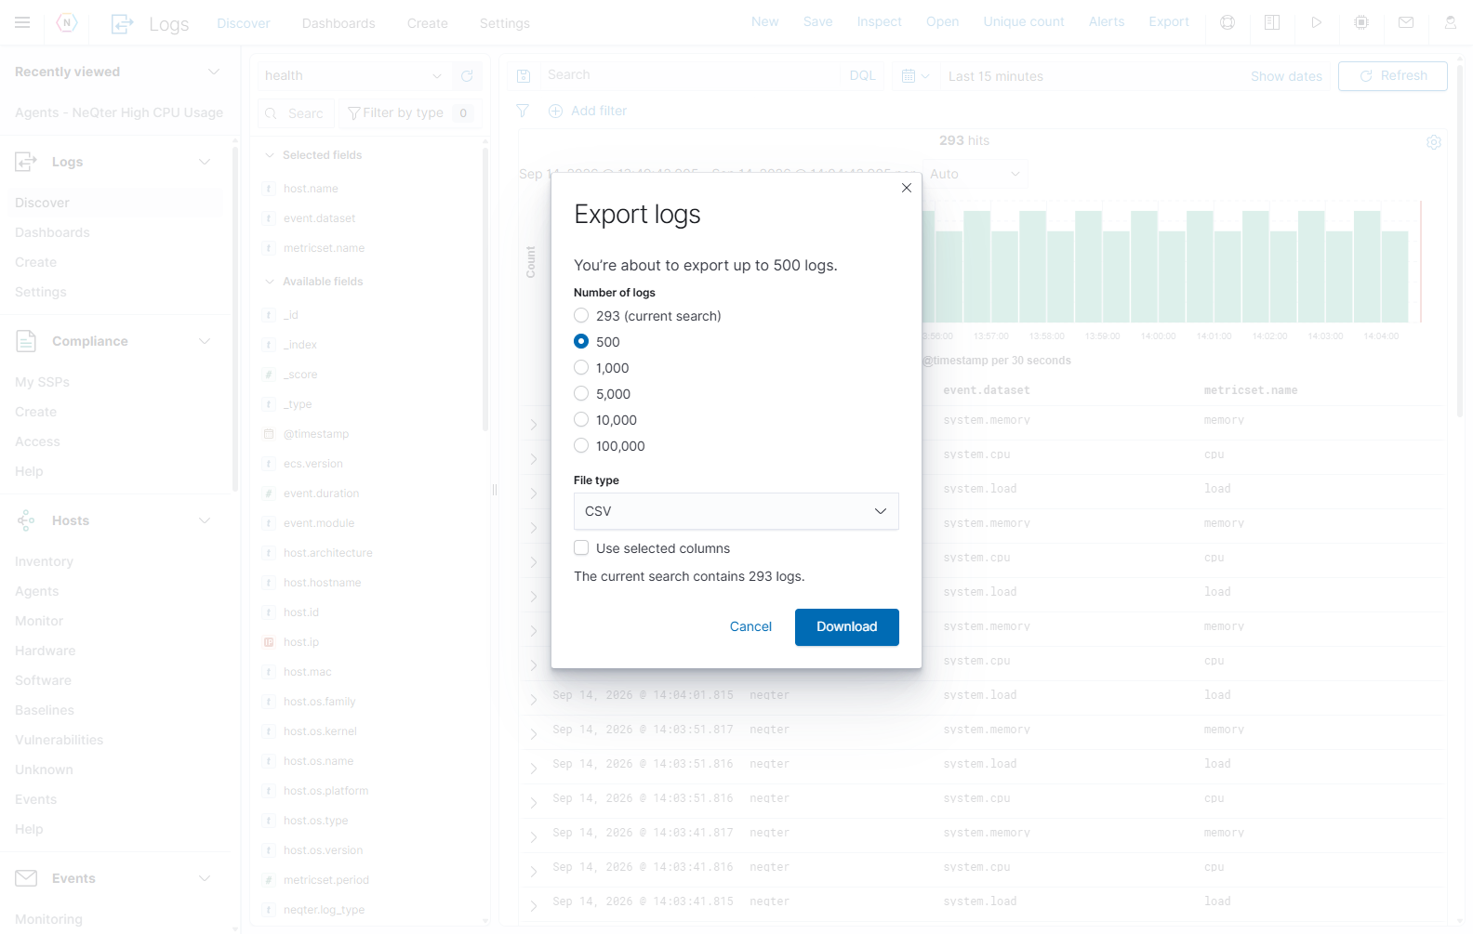Open the user profile icon

pyautogui.click(x=1451, y=22)
